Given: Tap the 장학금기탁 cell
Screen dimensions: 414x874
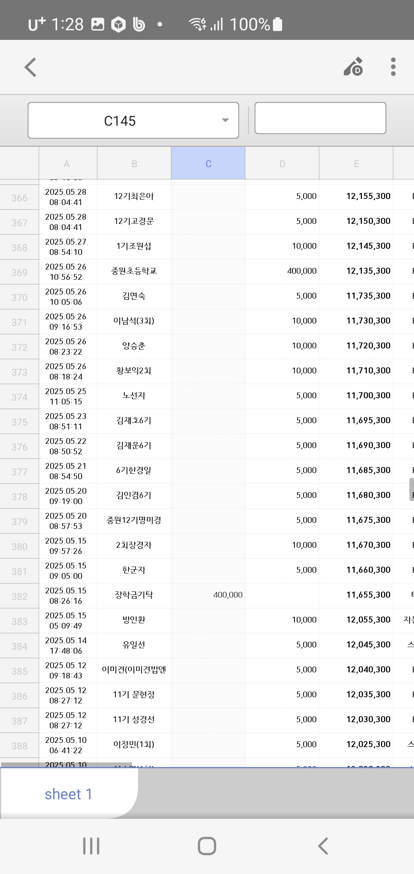Looking at the screenshot, I should click(134, 595).
